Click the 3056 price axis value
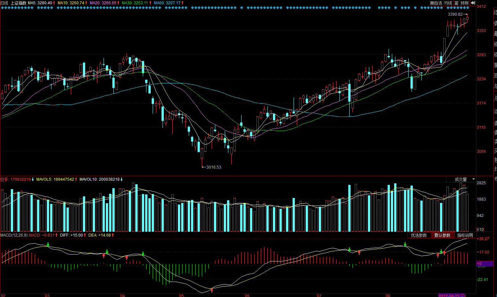497x297 pixels. [x=481, y=152]
